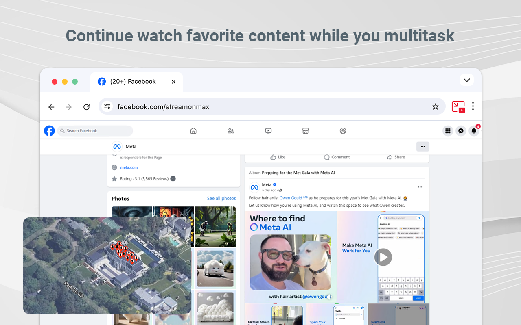Open the Where to find Meta AI image
The width and height of the screenshot is (521, 325).
click(291, 257)
